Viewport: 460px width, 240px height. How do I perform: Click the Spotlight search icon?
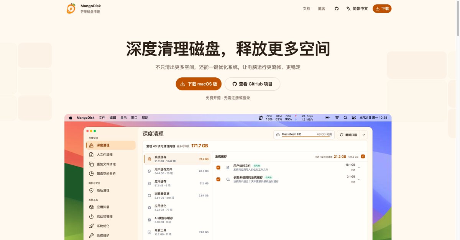point(345,118)
